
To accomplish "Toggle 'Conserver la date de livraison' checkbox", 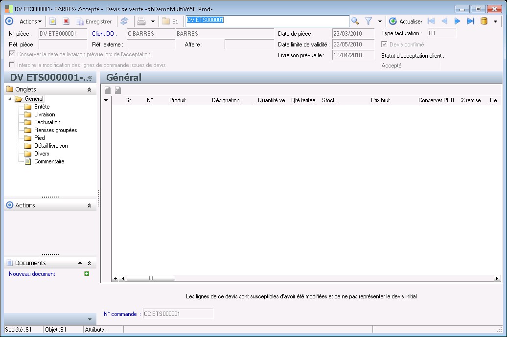I will tap(12, 54).
